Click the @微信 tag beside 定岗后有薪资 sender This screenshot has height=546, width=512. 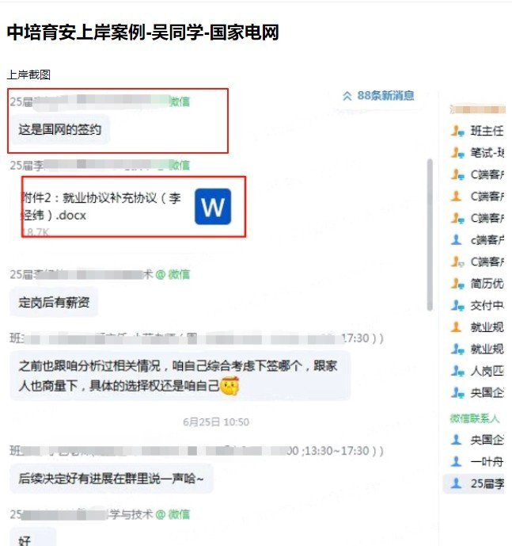(x=173, y=274)
